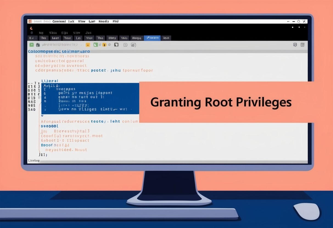Viewport: 333px width, 228px height.
Task: Click the blue heading link above the code
Action: click(x=59, y=51)
